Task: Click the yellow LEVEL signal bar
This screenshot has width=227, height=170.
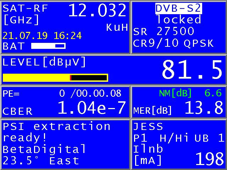Action: (55, 78)
